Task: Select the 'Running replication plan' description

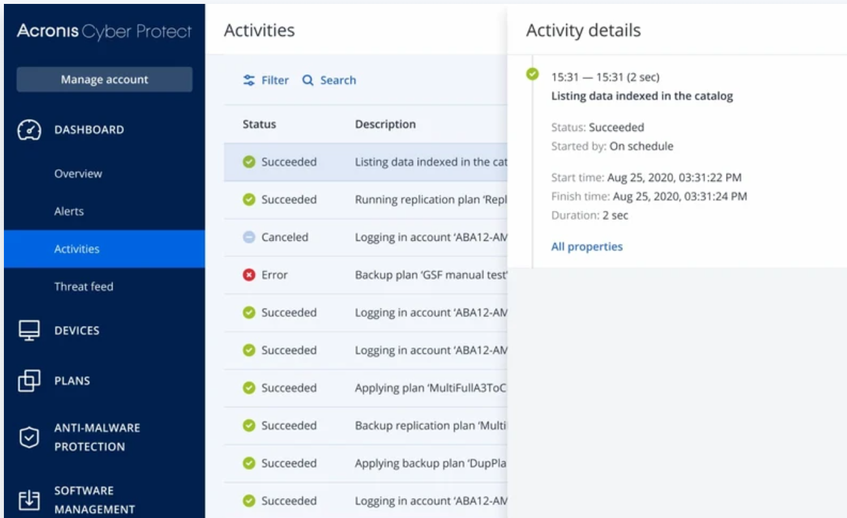Action: (x=431, y=200)
